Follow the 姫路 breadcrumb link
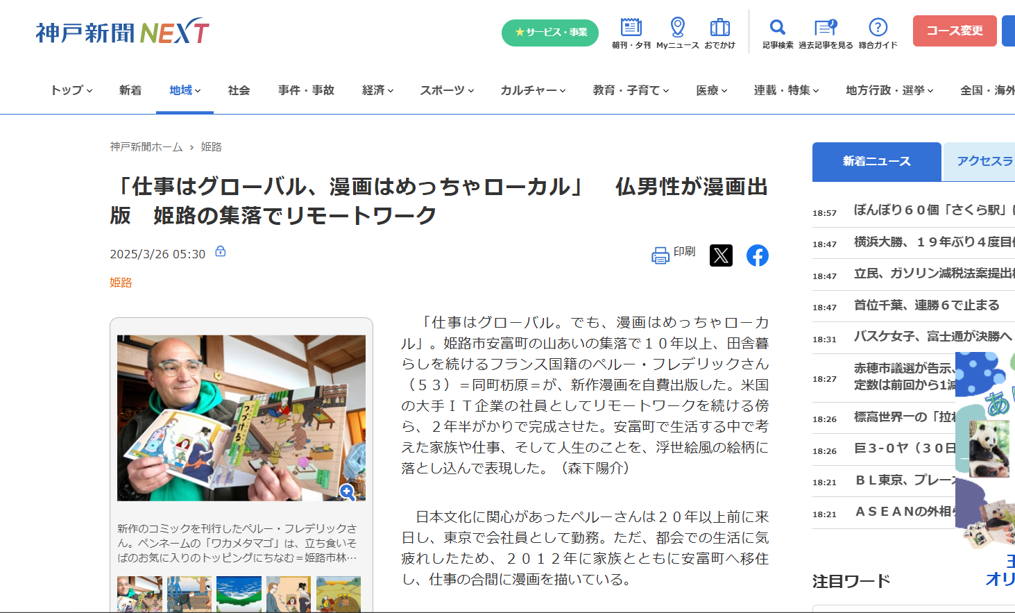 click(211, 147)
